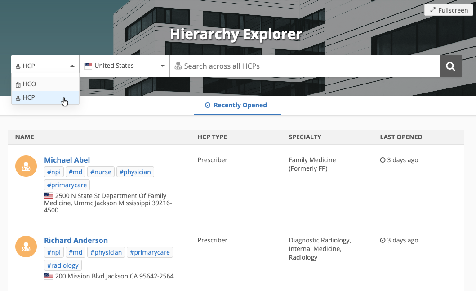
Task: Click the LAST OPENED column header
Action: (x=401, y=137)
